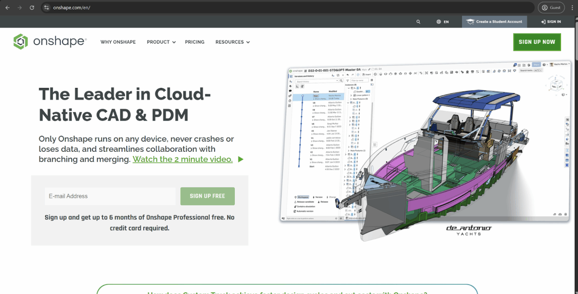The height and width of the screenshot is (294, 578).
Task: Select the PRICING menu item
Action: coord(195,42)
